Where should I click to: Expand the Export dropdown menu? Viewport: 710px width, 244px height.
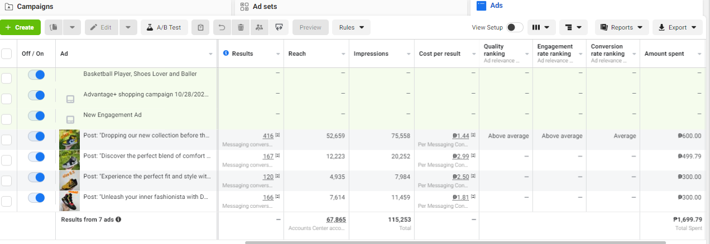[677, 27]
